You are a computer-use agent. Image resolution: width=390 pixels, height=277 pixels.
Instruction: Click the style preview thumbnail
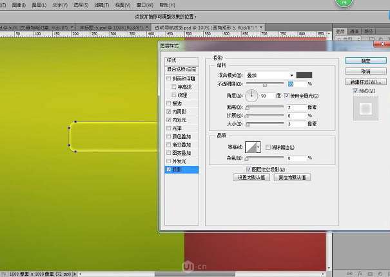366,109
